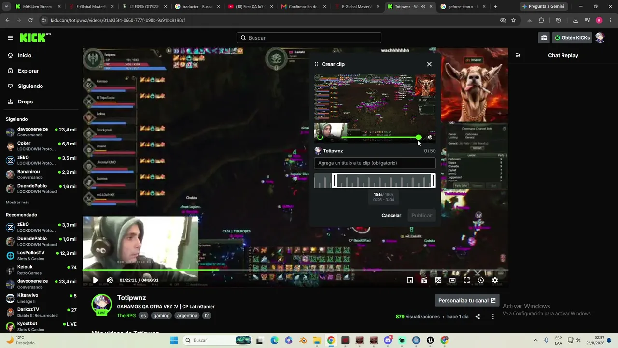Open recommended channel LosPollosTV
Screen dimensions: 618x348
click(x=41, y=256)
